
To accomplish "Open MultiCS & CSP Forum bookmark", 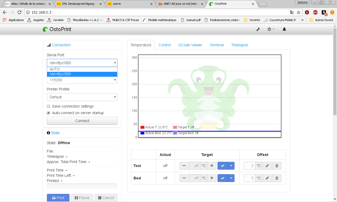I will (x=123, y=20).
